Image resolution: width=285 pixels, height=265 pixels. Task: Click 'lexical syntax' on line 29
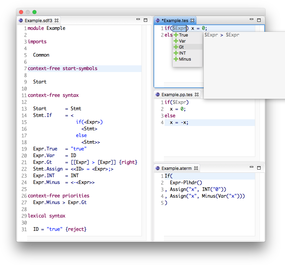point(46,216)
